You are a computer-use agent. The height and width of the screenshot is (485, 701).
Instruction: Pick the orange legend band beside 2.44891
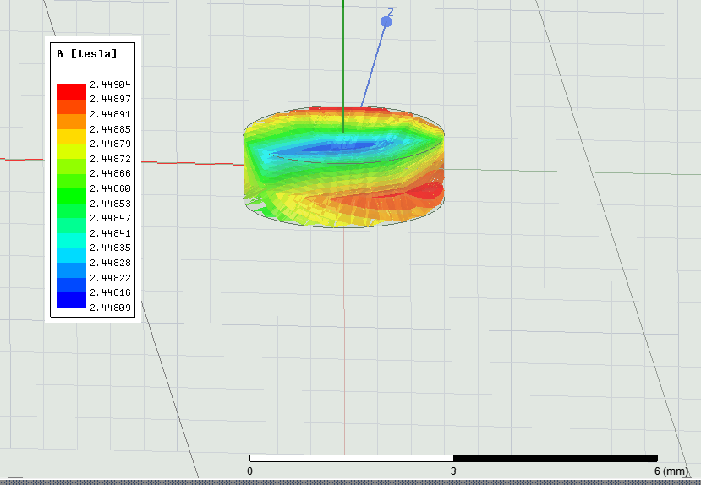coord(72,122)
